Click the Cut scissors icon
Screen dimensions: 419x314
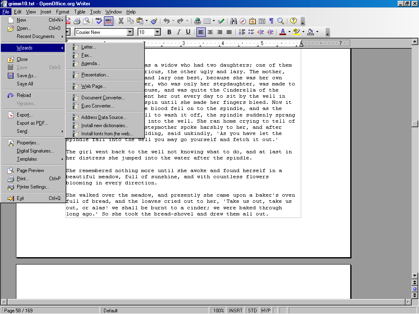click(x=121, y=21)
